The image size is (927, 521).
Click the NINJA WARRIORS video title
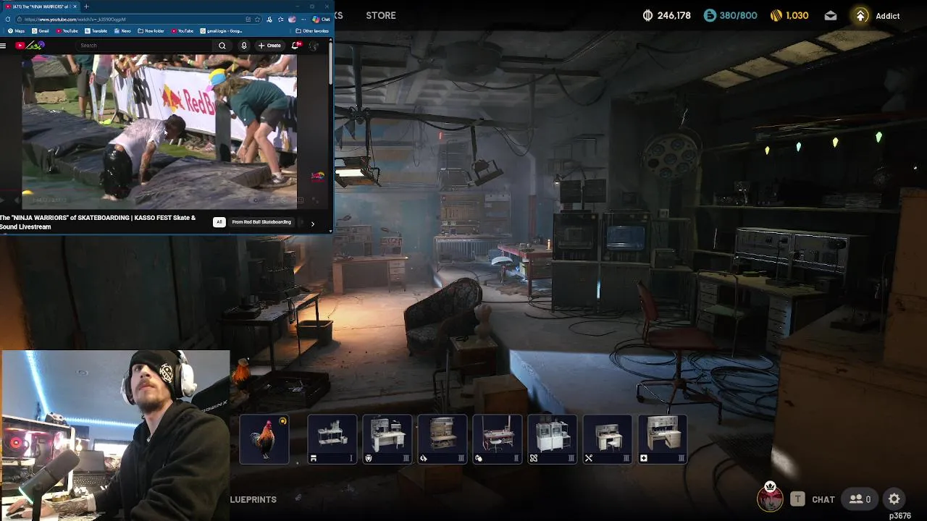click(x=98, y=222)
